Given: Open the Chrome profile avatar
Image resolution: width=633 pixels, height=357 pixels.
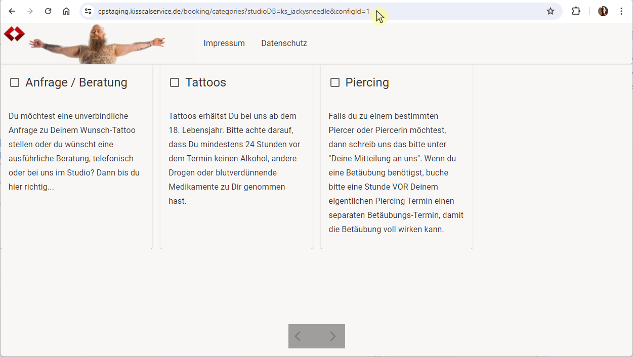Looking at the screenshot, I should (x=603, y=11).
